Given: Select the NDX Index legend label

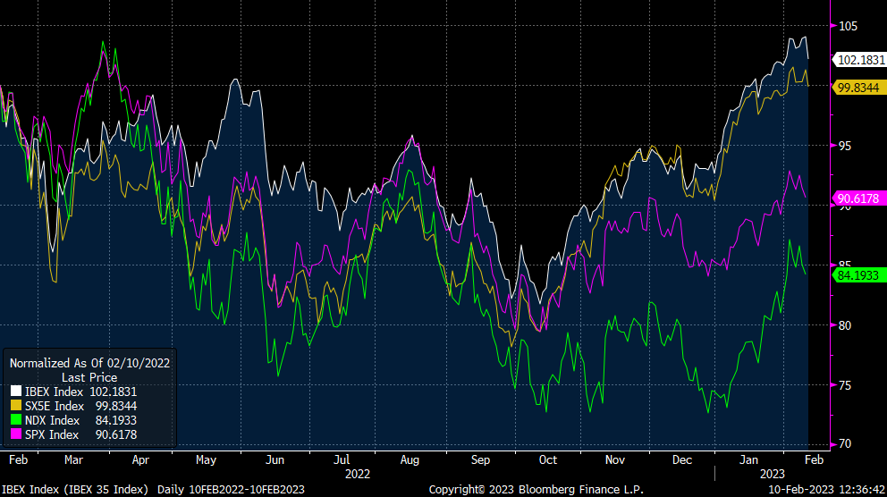Looking at the screenshot, I should pos(51,420).
